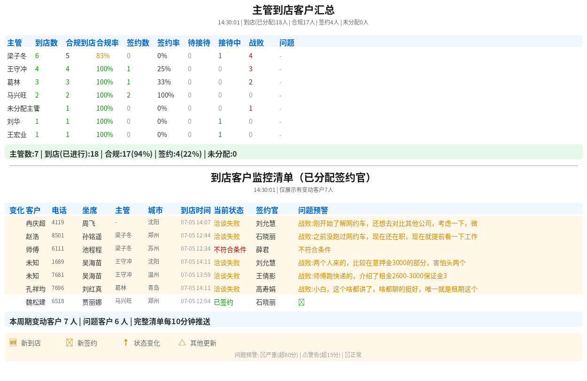Click the 问题预警 severity legend line
The height and width of the screenshot is (381, 587).
[x=298, y=355]
